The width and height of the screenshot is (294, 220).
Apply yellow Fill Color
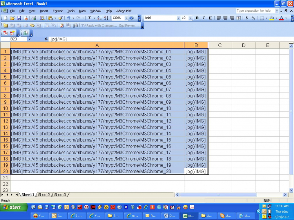[272, 18]
